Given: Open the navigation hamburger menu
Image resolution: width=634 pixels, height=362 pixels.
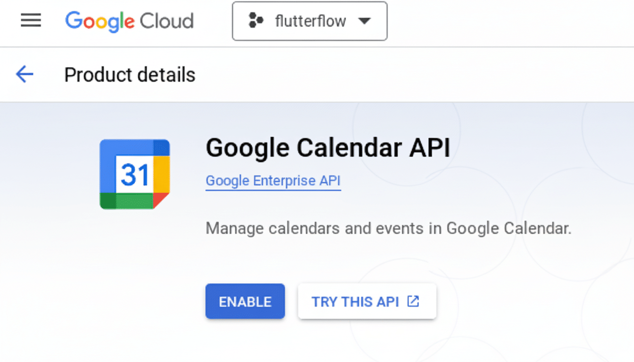Looking at the screenshot, I should pyautogui.click(x=31, y=21).
